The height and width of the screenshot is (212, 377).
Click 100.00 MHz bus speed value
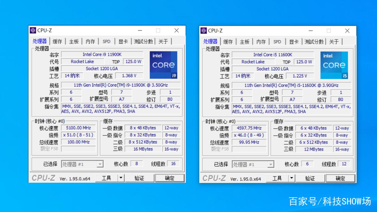pyautogui.click(x=78, y=142)
